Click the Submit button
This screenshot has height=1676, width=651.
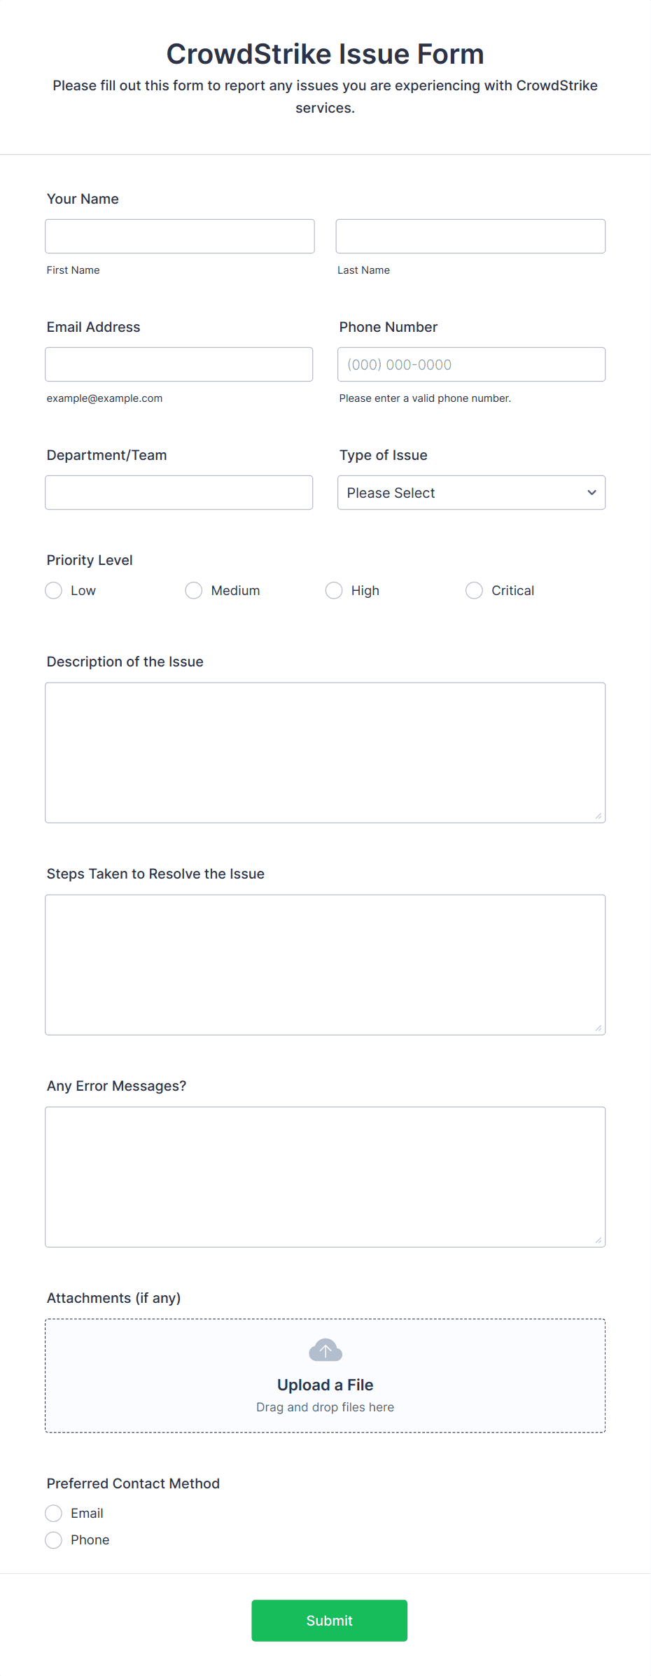(x=329, y=1620)
